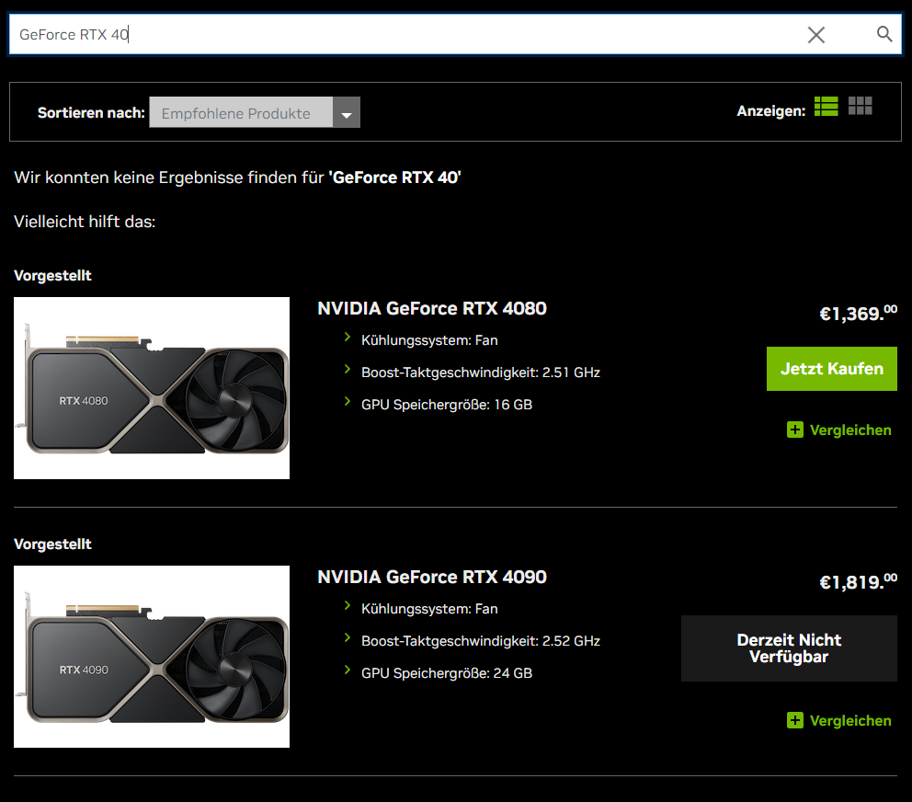Image resolution: width=912 pixels, height=802 pixels.
Task: Click Vorgestellt label above RTX 4080
Action: tap(53, 276)
